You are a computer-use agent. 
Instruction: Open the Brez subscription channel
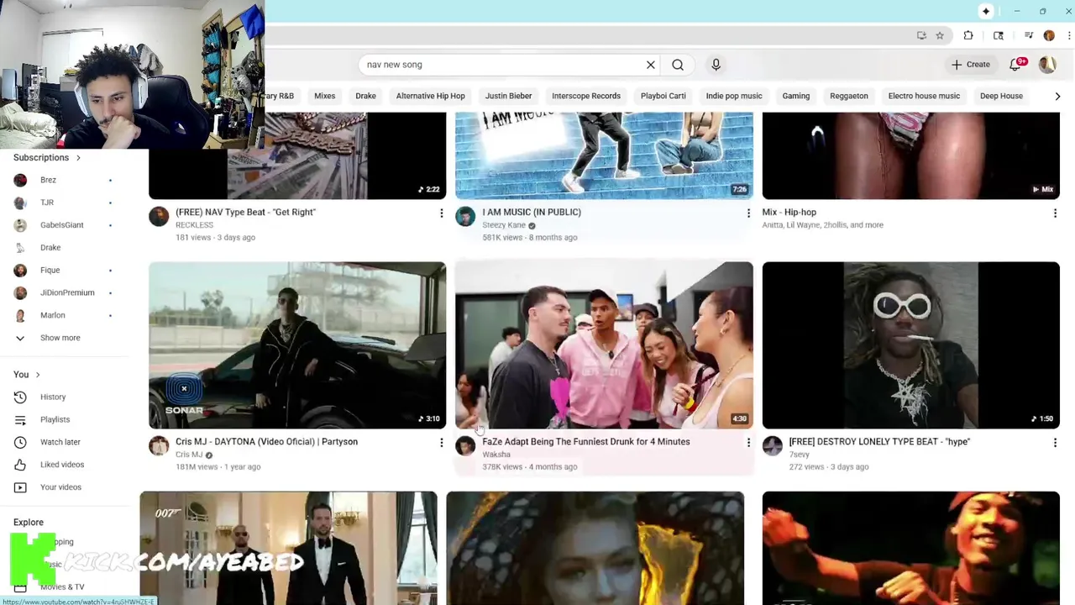click(64, 180)
